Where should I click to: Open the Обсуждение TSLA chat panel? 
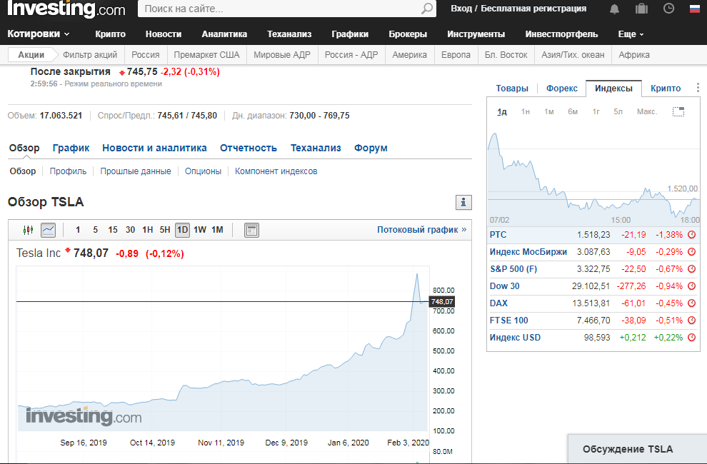(x=637, y=449)
